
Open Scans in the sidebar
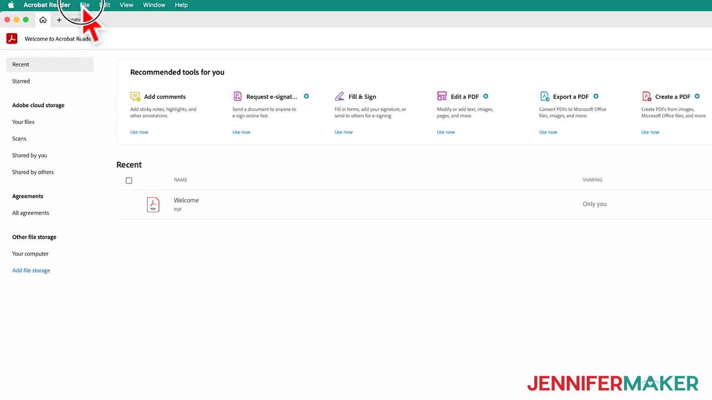pyautogui.click(x=19, y=139)
